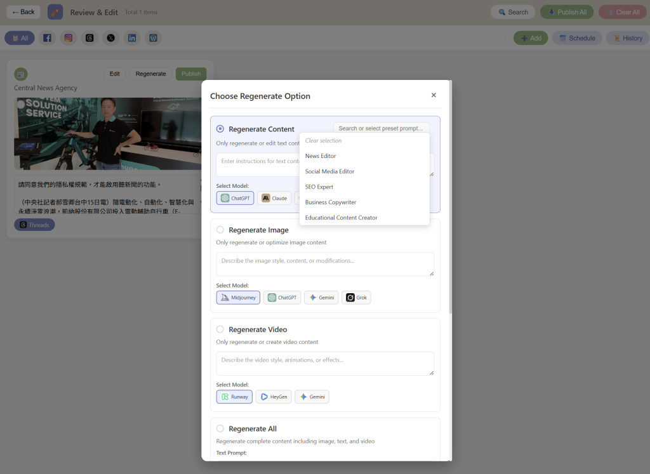Screen dimensions: 650x474
Task: Select the Regenerate Image radio button
Action: coord(220,230)
